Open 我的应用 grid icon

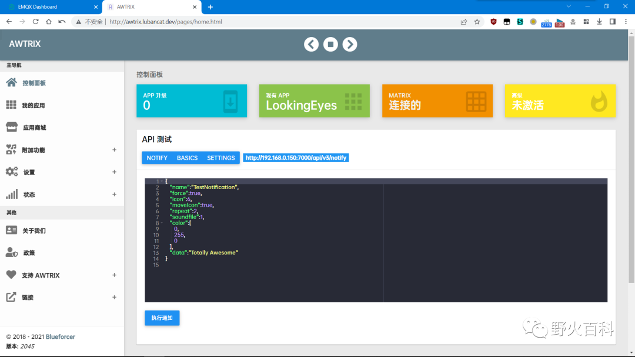pos(11,105)
